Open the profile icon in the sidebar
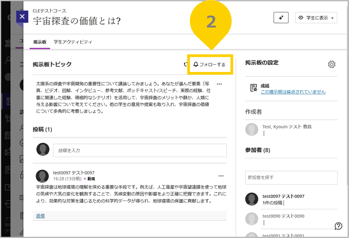The image size is (349, 238). click(x=8, y=60)
